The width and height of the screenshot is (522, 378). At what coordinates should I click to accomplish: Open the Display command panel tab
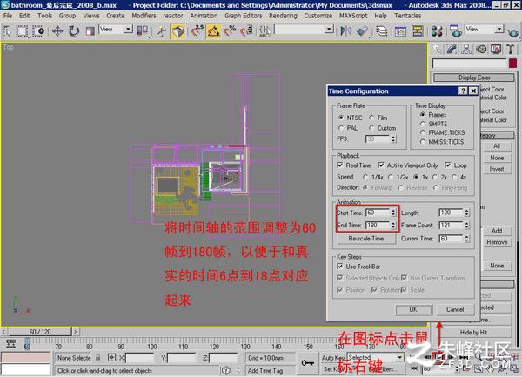click(496, 50)
